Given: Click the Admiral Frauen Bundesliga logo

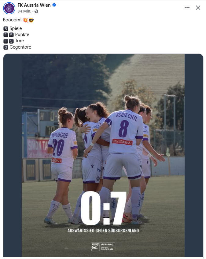Looking at the screenshot, I should tap(103, 247).
